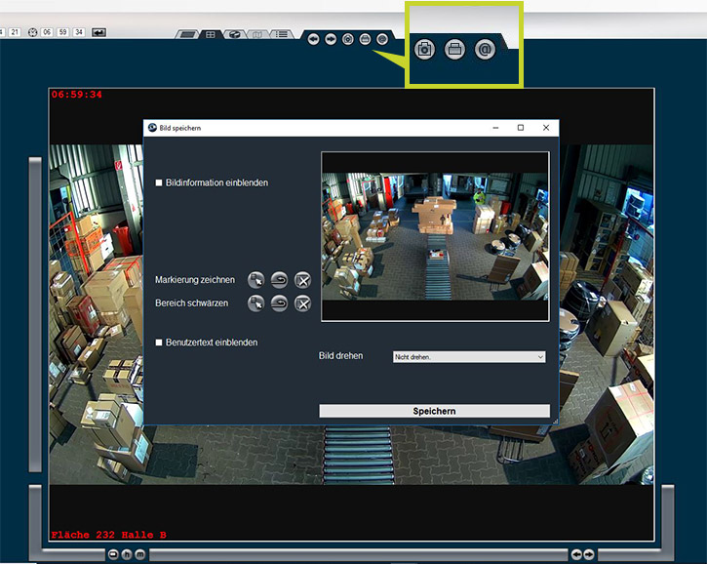This screenshot has width=707, height=564.
Task: Click the clock icon beside the time fields
Action: (x=32, y=32)
